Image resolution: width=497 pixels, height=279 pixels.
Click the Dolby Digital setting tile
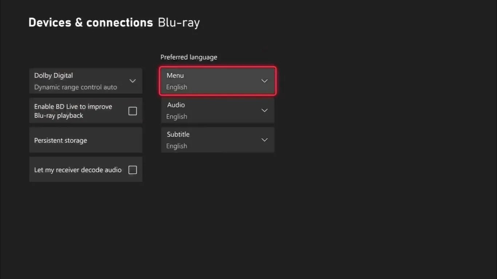(86, 81)
